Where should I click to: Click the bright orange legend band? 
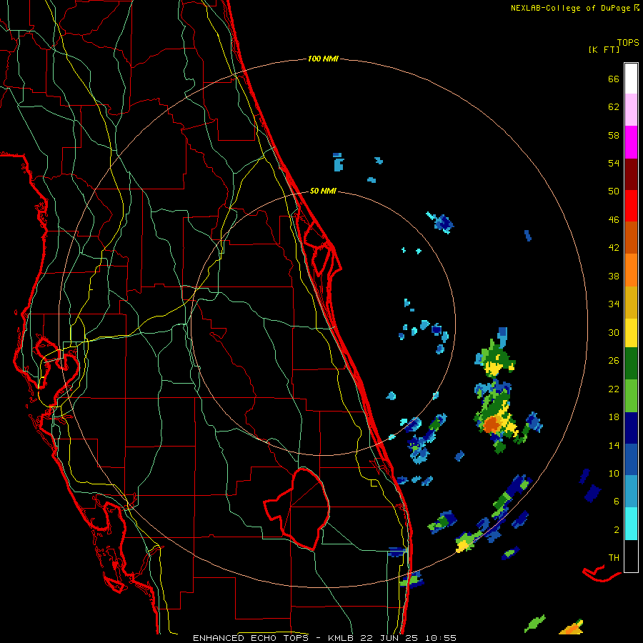[x=631, y=270]
